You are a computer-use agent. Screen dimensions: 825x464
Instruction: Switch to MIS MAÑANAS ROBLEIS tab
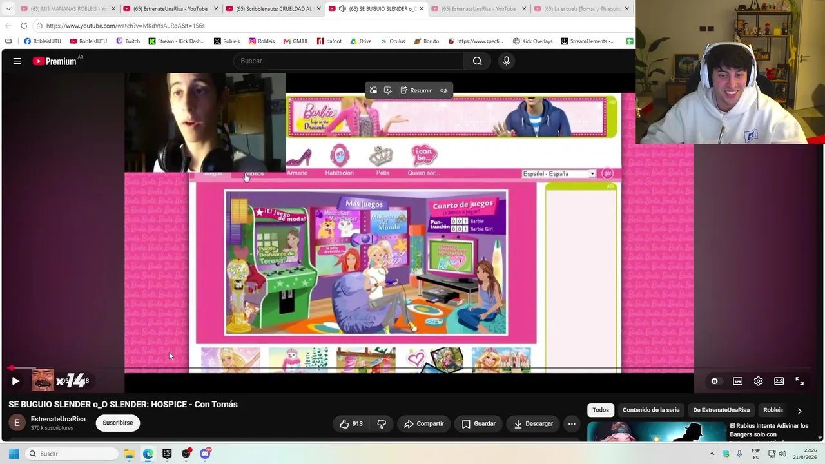(68, 9)
